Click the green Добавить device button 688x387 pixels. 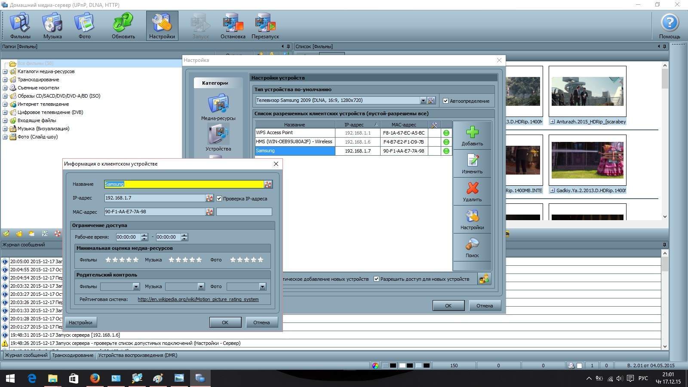tap(472, 136)
